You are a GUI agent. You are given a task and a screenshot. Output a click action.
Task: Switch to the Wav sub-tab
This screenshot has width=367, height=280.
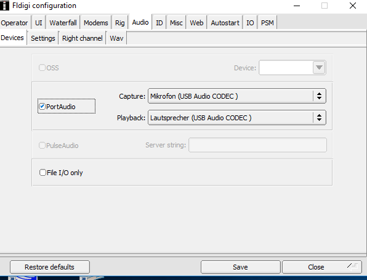click(116, 38)
